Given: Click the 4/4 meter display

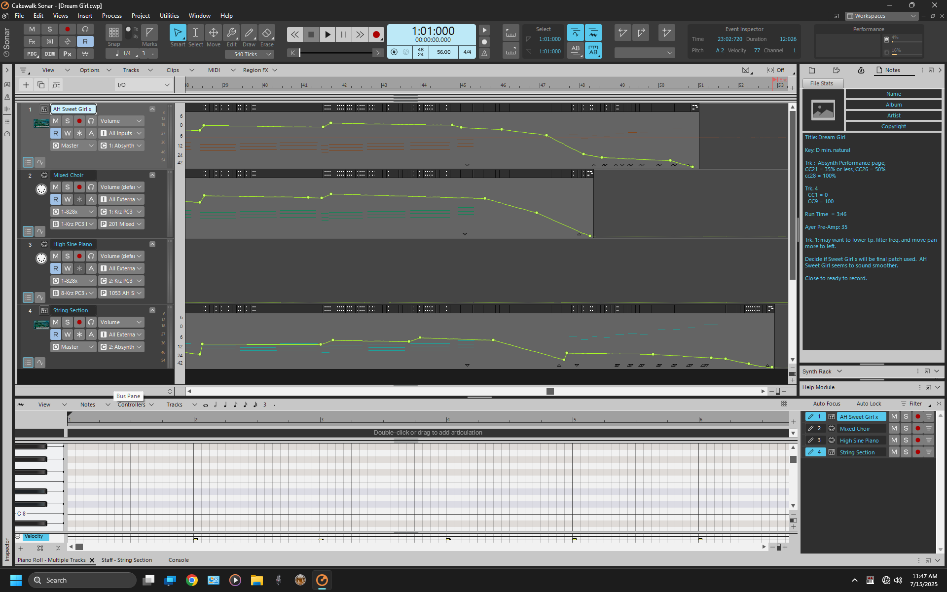Looking at the screenshot, I should [x=467, y=52].
